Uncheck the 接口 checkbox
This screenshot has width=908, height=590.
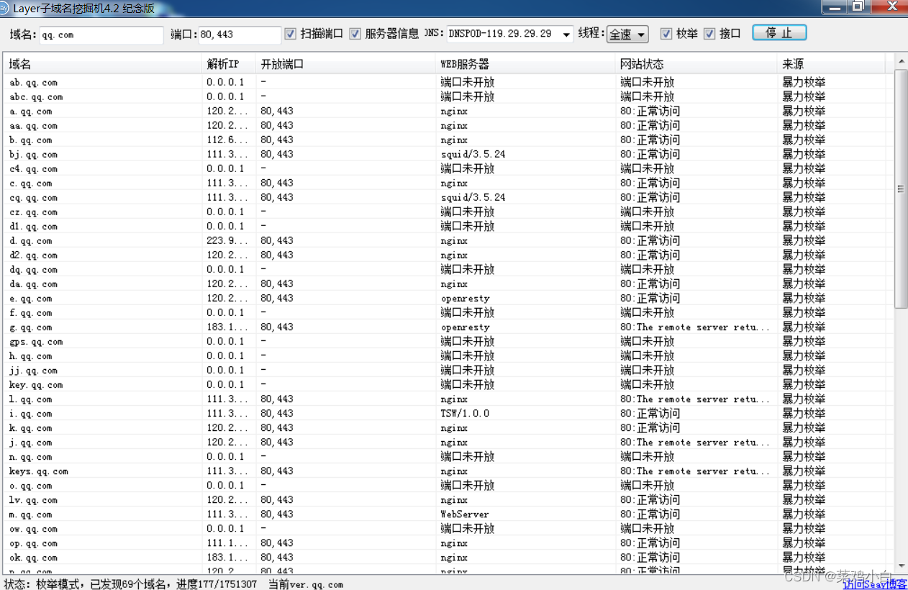click(x=709, y=34)
